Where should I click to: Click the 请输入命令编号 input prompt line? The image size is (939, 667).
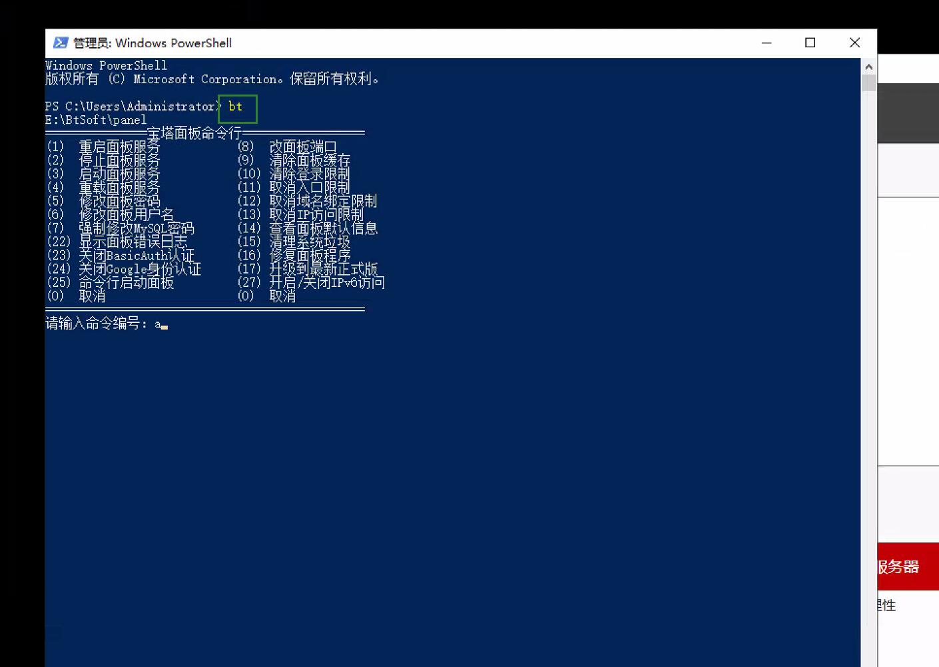pyautogui.click(x=107, y=324)
